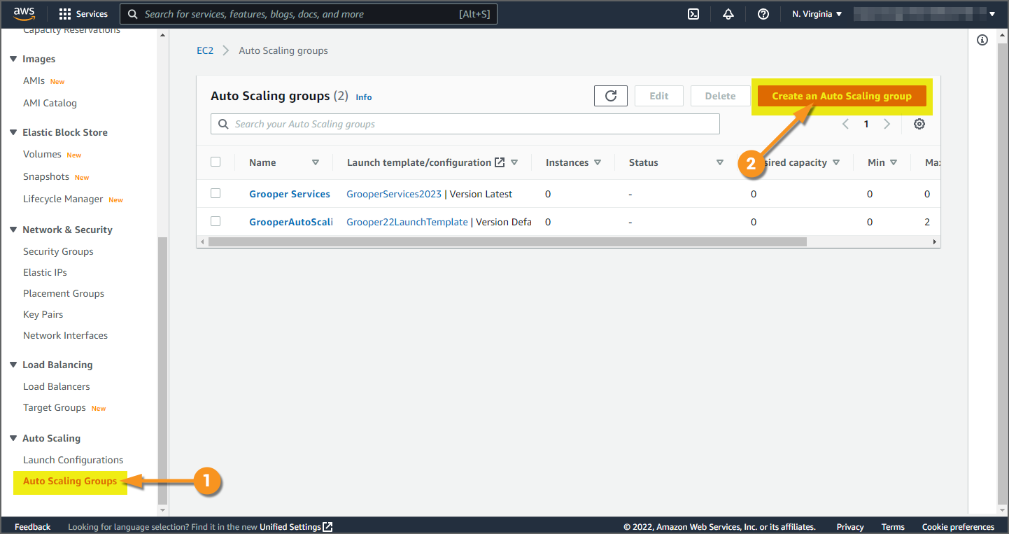Open GrooperServices2023 launch template link
This screenshot has height=534, width=1009.
tap(394, 194)
